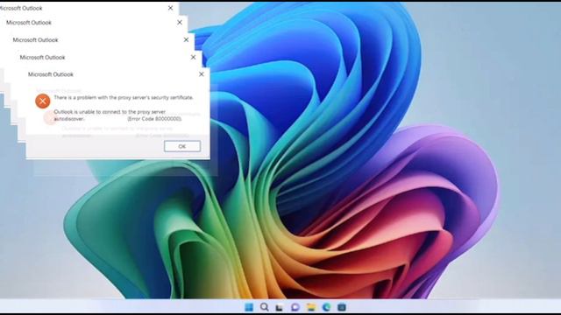
Task: Open taskbar Search magnifier
Action: coord(265,307)
